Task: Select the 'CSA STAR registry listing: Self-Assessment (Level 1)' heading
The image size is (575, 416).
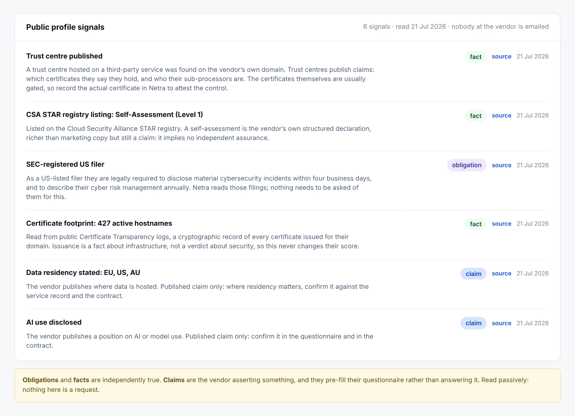Action: (114, 115)
